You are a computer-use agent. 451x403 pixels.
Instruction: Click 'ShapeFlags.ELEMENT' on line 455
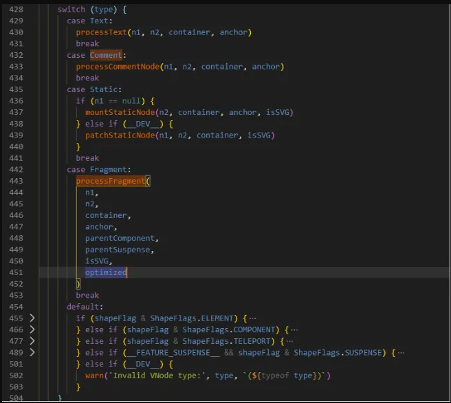pyautogui.click(x=192, y=318)
